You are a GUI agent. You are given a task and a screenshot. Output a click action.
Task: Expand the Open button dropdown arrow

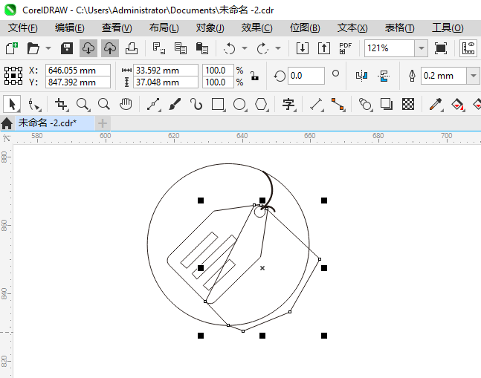[48, 48]
